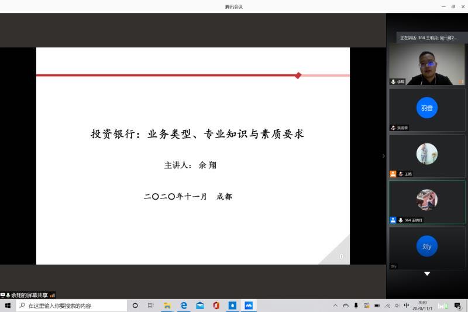The image size is (468, 312).
Task: Select the 364 王玥月 participant tile
Action: 427,201
